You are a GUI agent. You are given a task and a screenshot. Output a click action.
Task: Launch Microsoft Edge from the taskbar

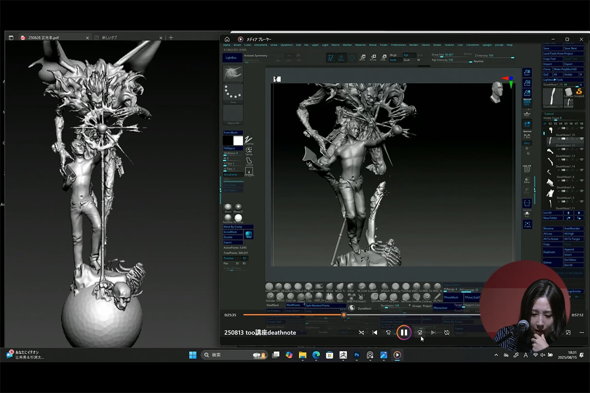pos(316,355)
